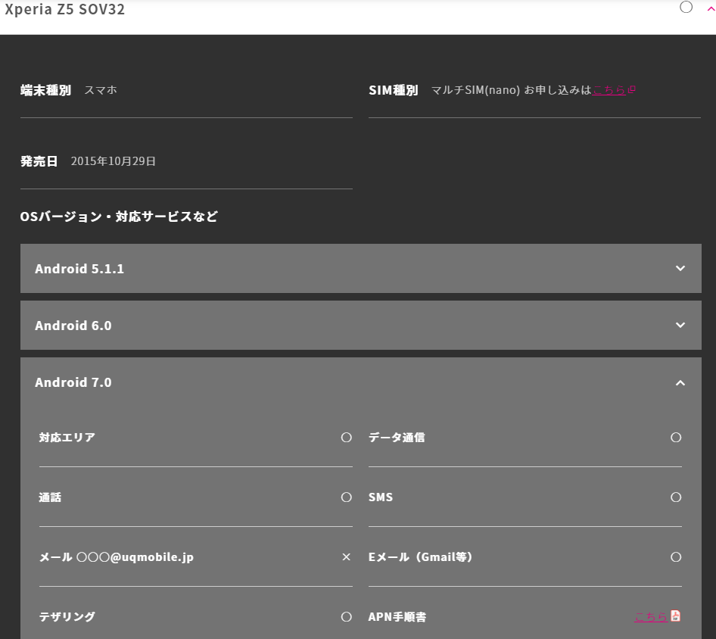The height and width of the screenshot is (639, 716).
Task: Click the X mark for uqmobile.jp mail
Action: tap(347, 557)
